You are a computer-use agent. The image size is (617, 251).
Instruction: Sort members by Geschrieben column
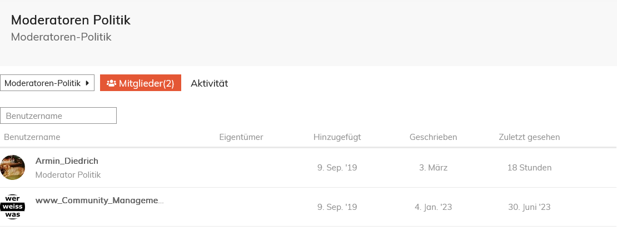(x=433, y=137)
